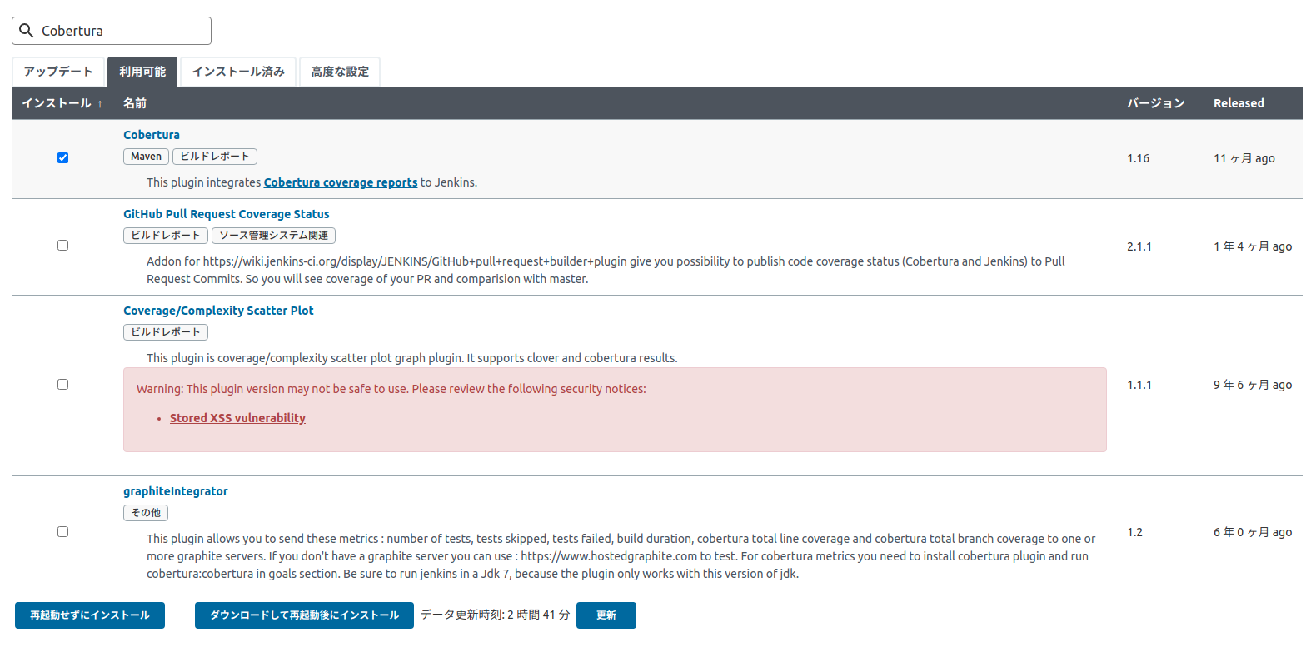Enable the graphiteIntegrator plugin checkbox
Screen dimensions: 1311x657
[x=62, y=531]
